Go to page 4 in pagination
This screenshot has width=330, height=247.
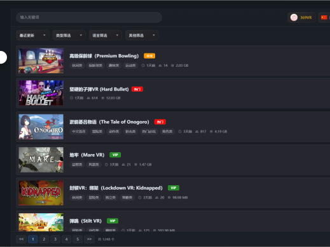[67, 239]
